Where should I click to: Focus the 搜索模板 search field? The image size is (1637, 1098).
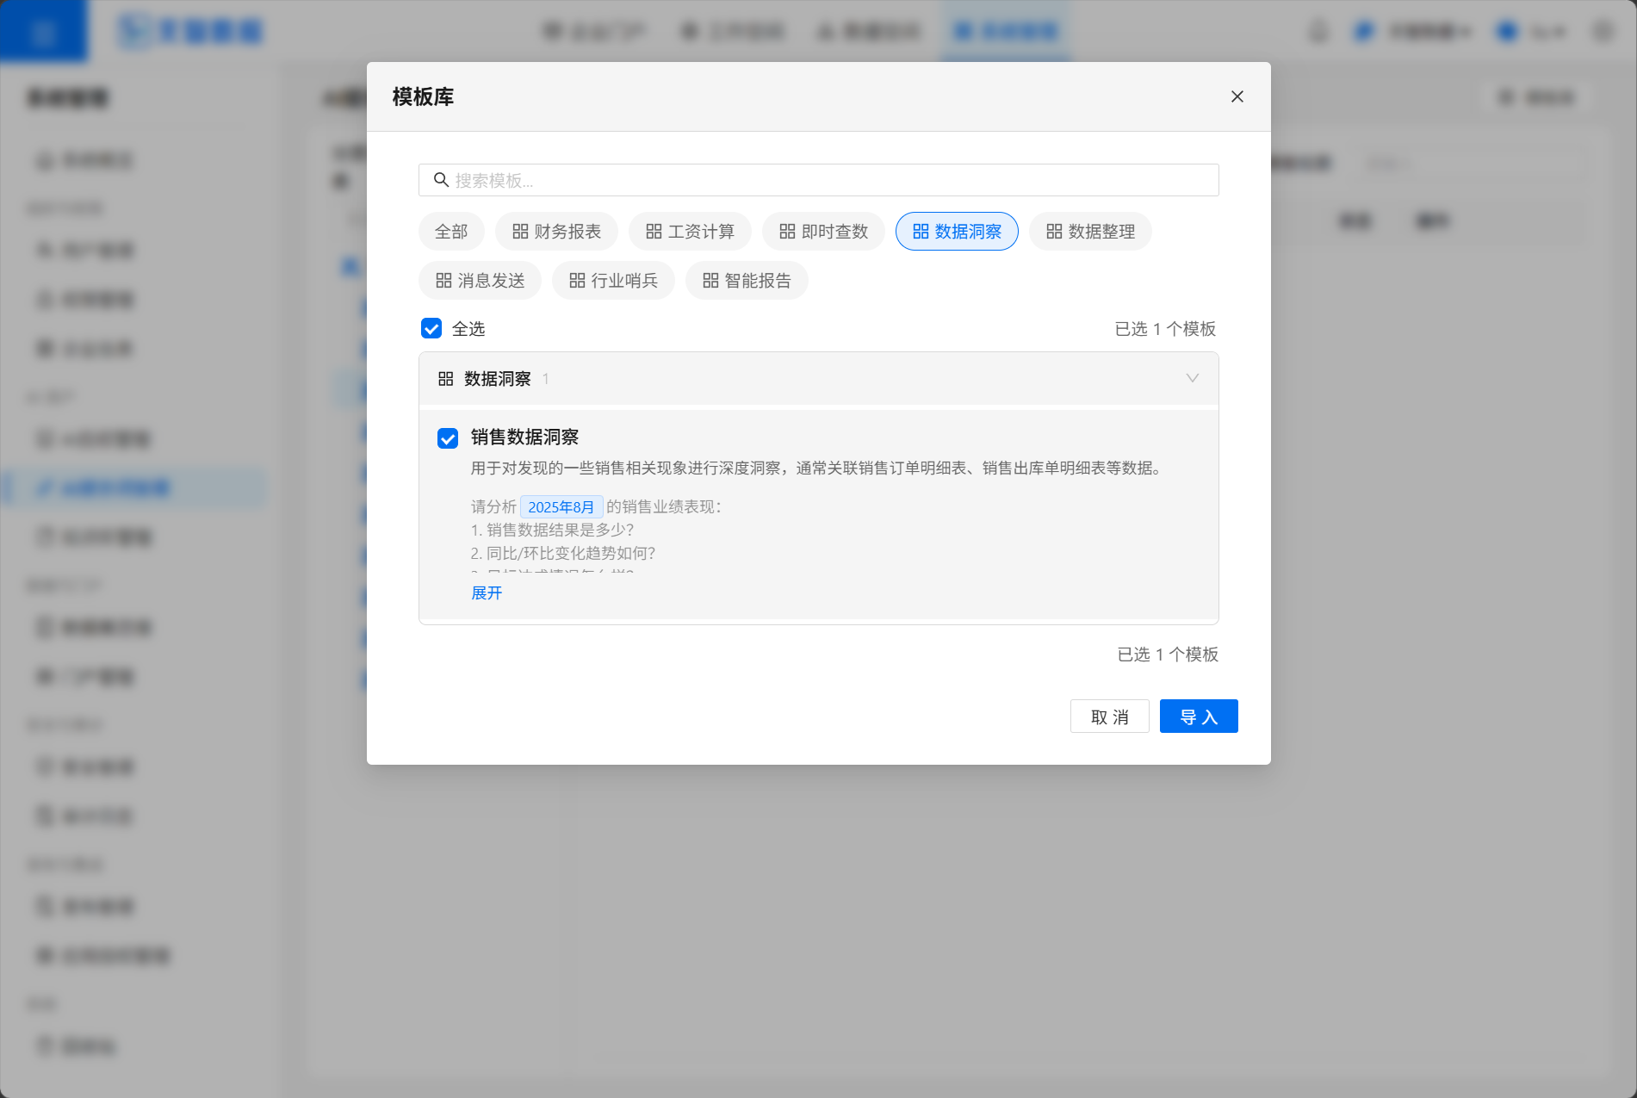[818, 180]
